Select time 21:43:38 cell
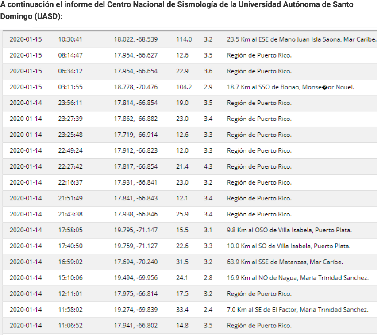The image size is (385, 335). coord(70,214)
